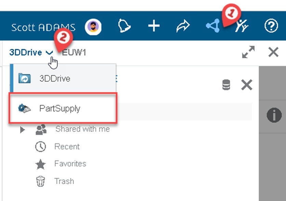The image size is (286, 201).
Task: Click the plus Add icon
Action: point(154,26)
